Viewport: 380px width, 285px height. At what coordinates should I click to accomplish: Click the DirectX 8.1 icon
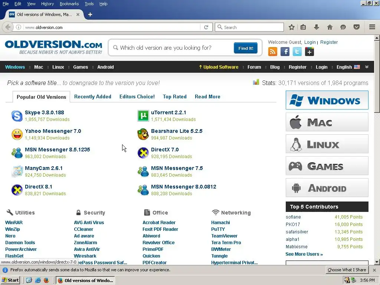click(17, 190)
